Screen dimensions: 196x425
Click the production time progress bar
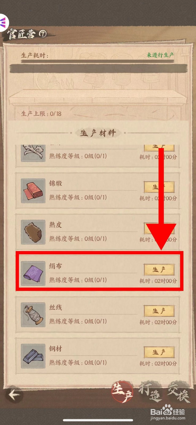[98, 68]
